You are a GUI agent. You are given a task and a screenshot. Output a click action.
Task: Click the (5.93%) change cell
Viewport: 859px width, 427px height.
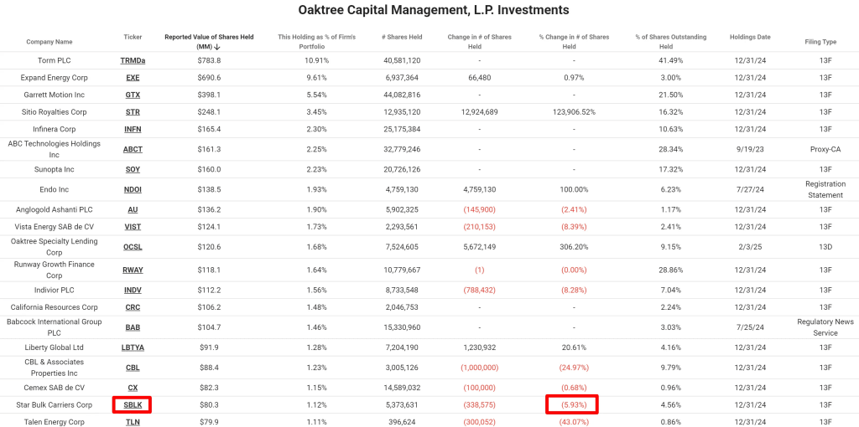(x=574, y=405)
